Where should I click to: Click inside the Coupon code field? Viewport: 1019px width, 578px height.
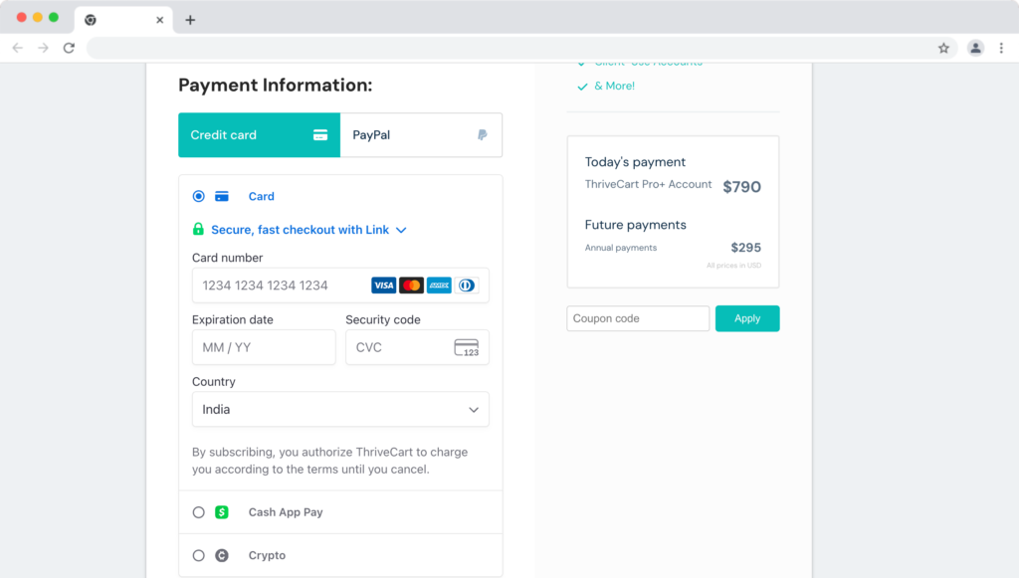click(637, 318)
